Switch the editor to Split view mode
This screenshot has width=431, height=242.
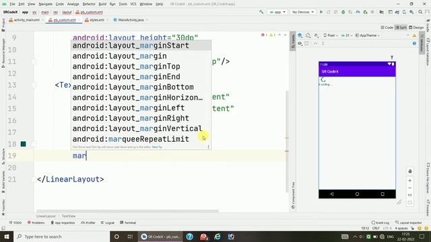(x=401, y=28)
